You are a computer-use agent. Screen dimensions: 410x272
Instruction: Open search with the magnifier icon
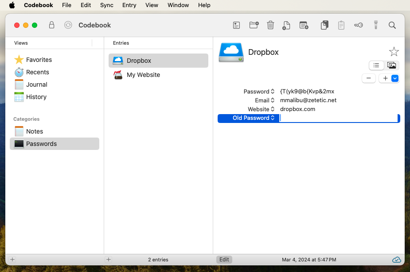(392, 25)
